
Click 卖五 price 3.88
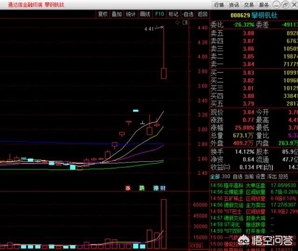[x=248, y=33]
